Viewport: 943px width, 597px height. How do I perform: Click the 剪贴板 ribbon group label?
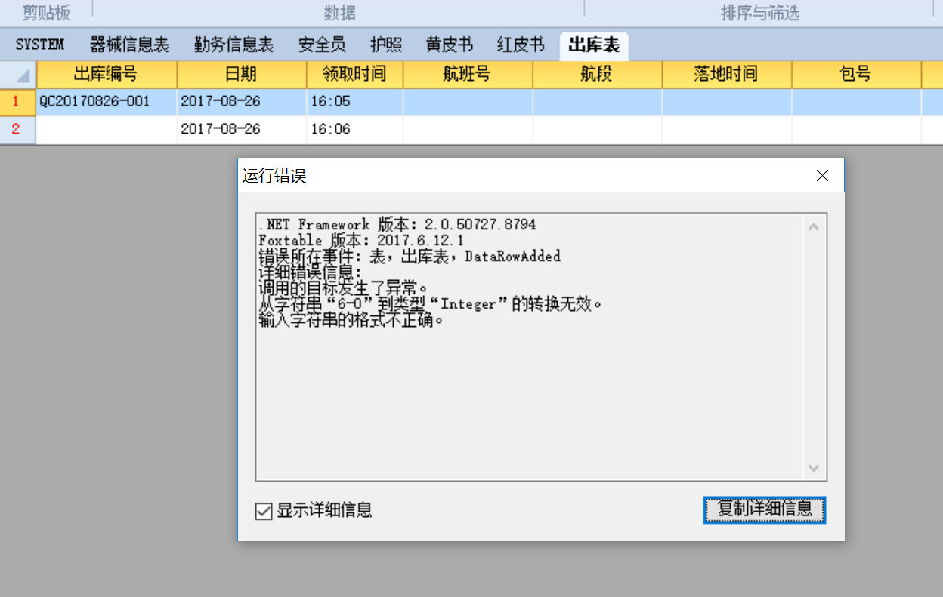[46, 13]
